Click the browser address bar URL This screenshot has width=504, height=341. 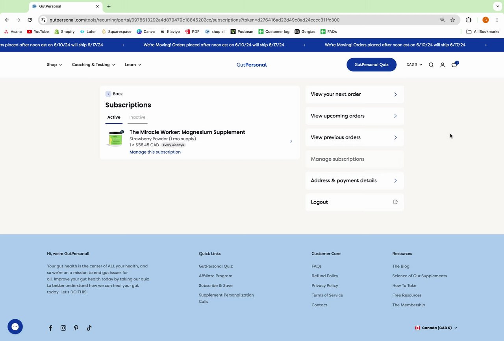pos(195,20)
